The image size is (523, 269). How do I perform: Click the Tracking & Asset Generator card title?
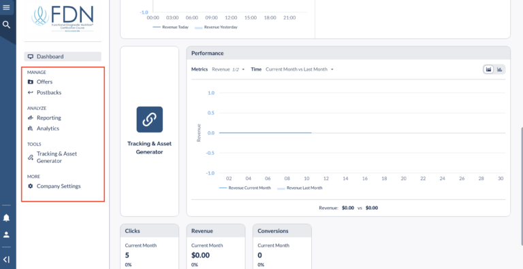(x=149, y=148)
